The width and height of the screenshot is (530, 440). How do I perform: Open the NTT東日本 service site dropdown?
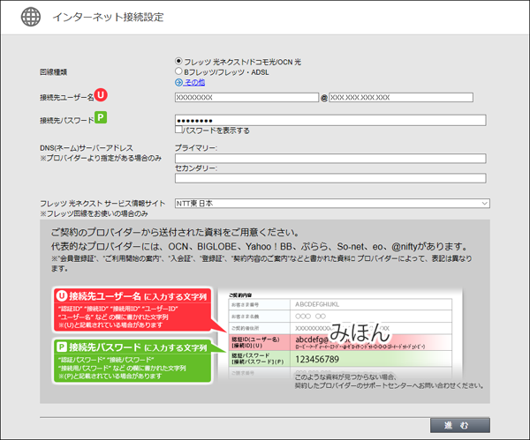331,204
